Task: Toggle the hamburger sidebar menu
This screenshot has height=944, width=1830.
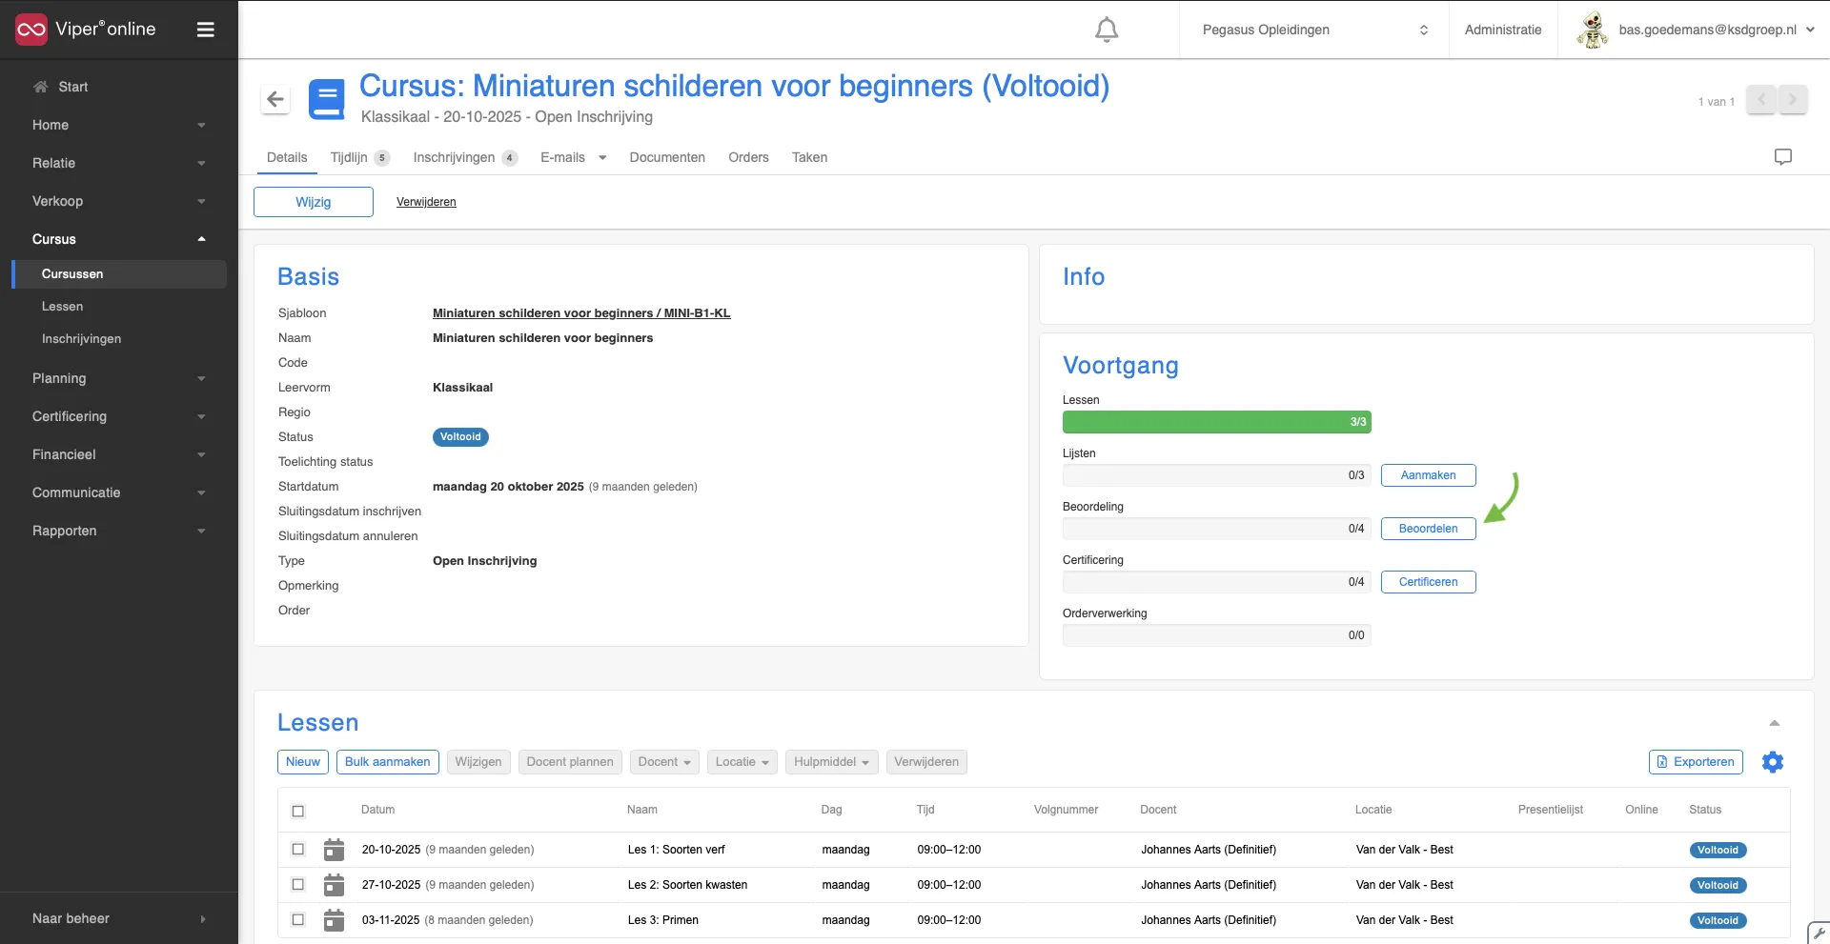Action: pyautogui.click(x=205, y=30)
